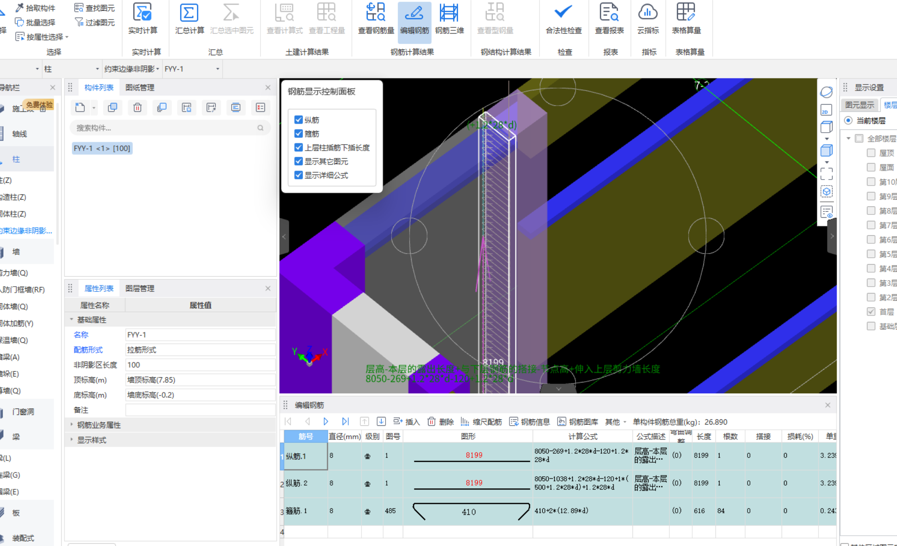Click 过滤图元 filter element tool
Viewport: 897px width, 546px height.
point(95,22)
